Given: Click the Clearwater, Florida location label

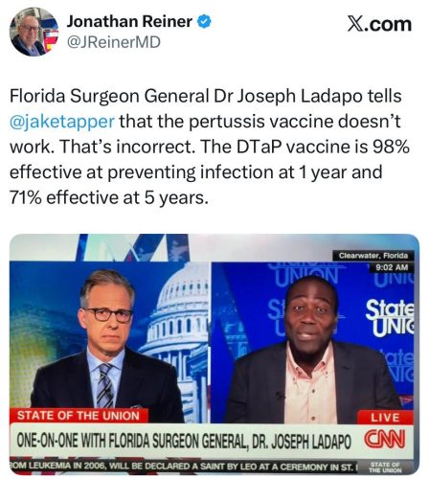Looking at the screenshot, I should [x=373, y=256].
